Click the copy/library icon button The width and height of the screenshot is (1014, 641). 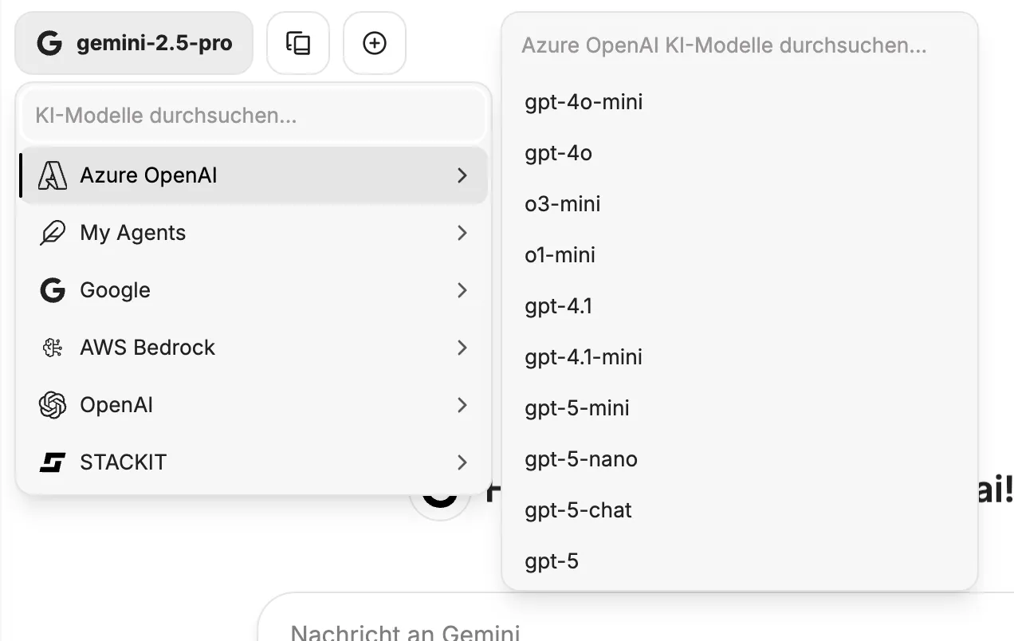pyautogui.click(x=298, y=43)
